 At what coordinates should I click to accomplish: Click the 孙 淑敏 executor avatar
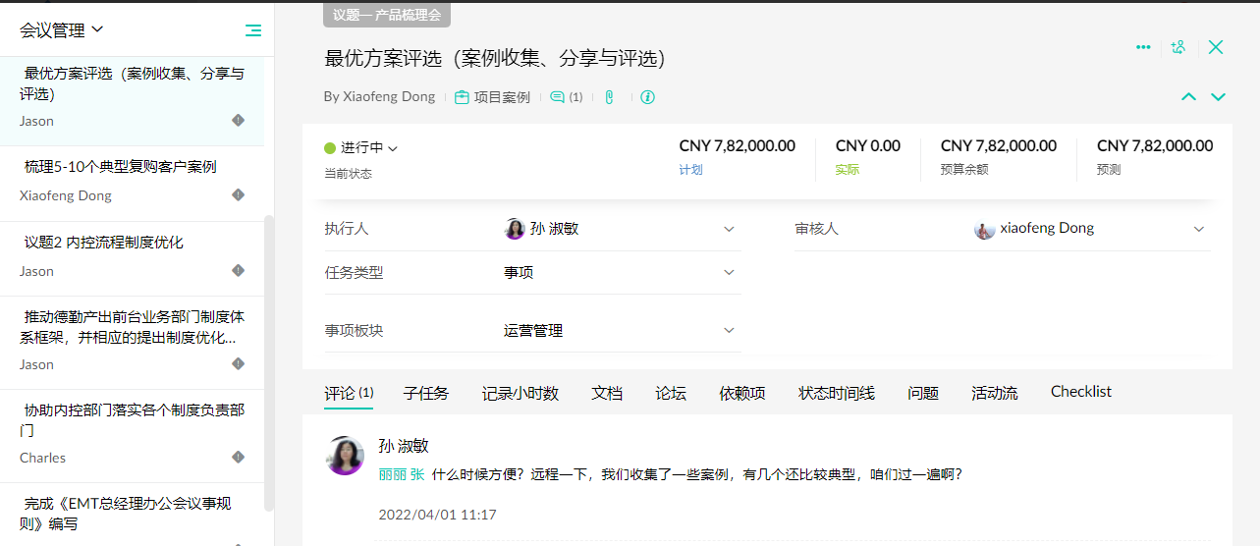tap(515, 229)
